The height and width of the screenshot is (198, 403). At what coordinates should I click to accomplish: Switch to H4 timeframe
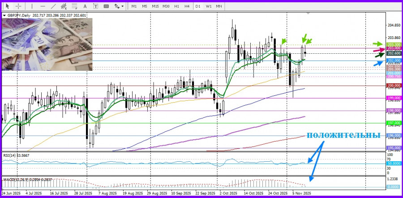pyautogui.click(x=187, y=6)
